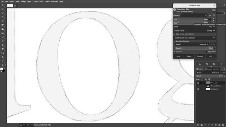Select the Color Picker tool
Image resolution: width=226 pixels, height=127 pixels.
tap(2, 61)
